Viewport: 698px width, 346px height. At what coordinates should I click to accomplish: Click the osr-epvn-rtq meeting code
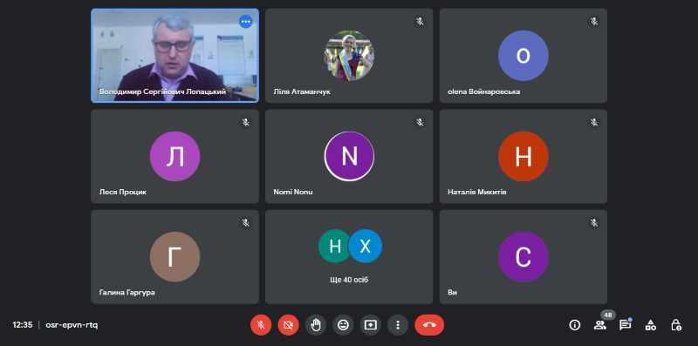tap(72, 325)
